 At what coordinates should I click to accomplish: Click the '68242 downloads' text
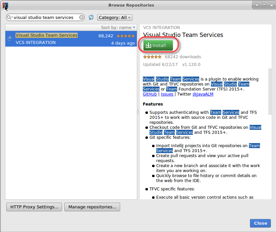pos(183,57)
